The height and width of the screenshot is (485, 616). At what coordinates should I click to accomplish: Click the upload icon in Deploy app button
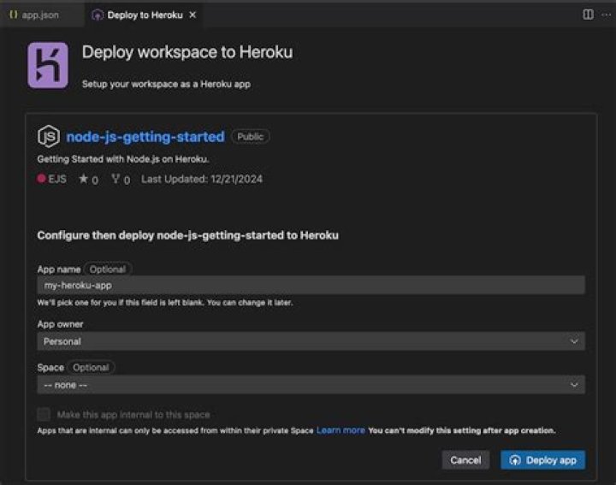click(x=515, y=460)
